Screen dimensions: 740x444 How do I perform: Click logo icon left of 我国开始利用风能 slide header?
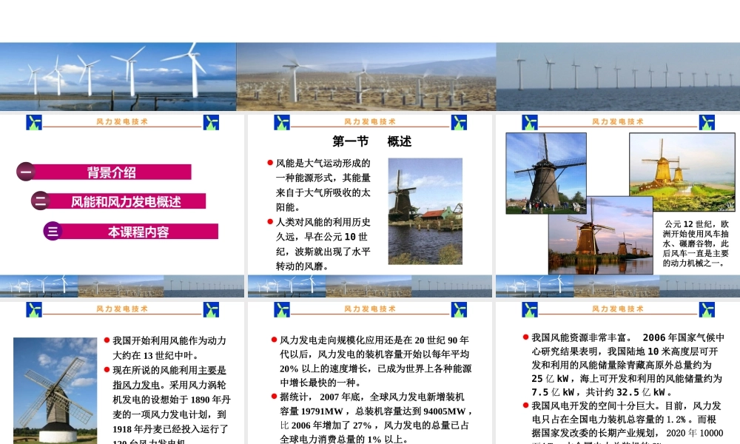(x=34, y=309)
